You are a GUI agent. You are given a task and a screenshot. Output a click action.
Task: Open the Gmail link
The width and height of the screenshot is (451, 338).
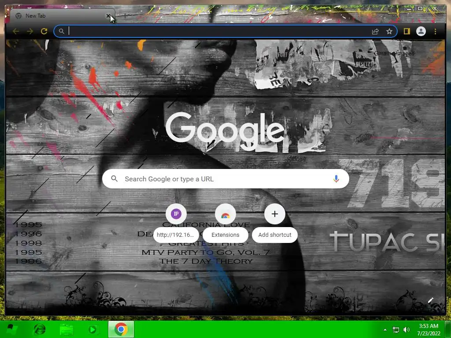382,53
